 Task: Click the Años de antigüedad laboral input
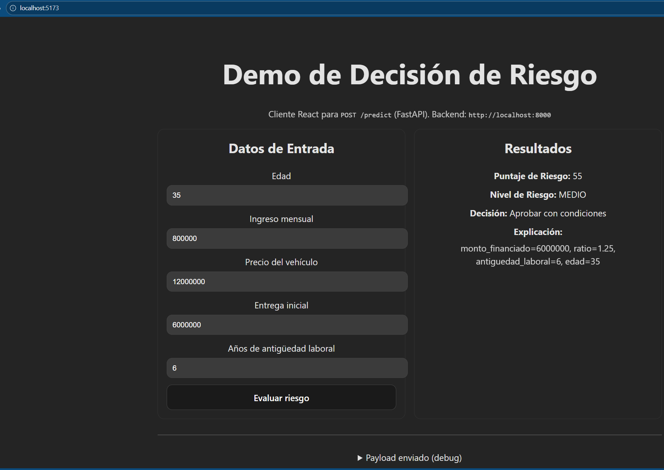tap(287, 368)
